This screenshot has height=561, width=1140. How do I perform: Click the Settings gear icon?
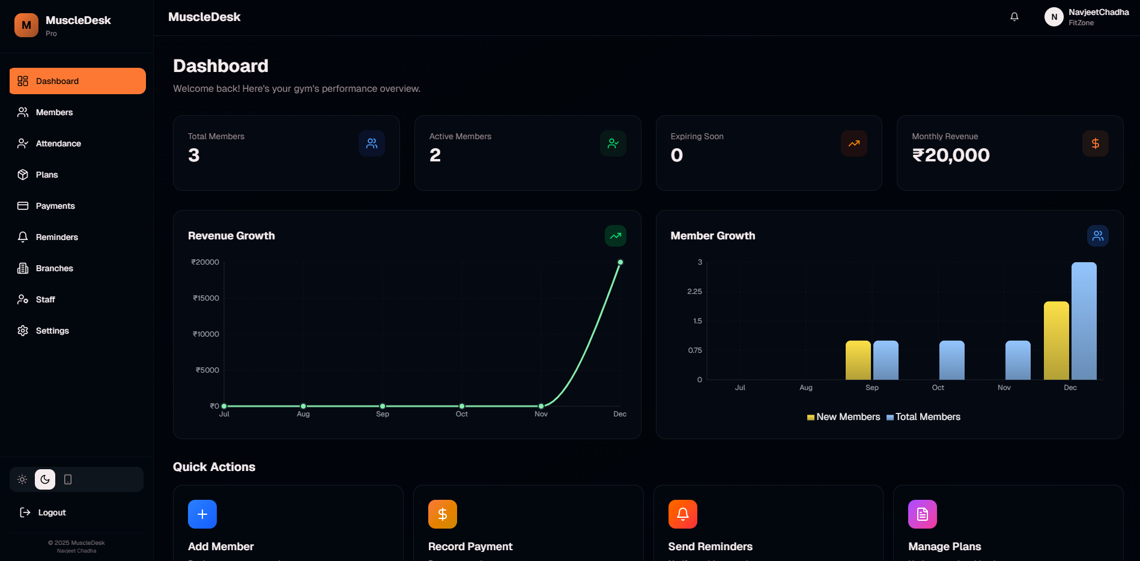(x=23, y=330)
